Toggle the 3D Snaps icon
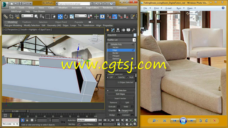 tap(109, 16)
